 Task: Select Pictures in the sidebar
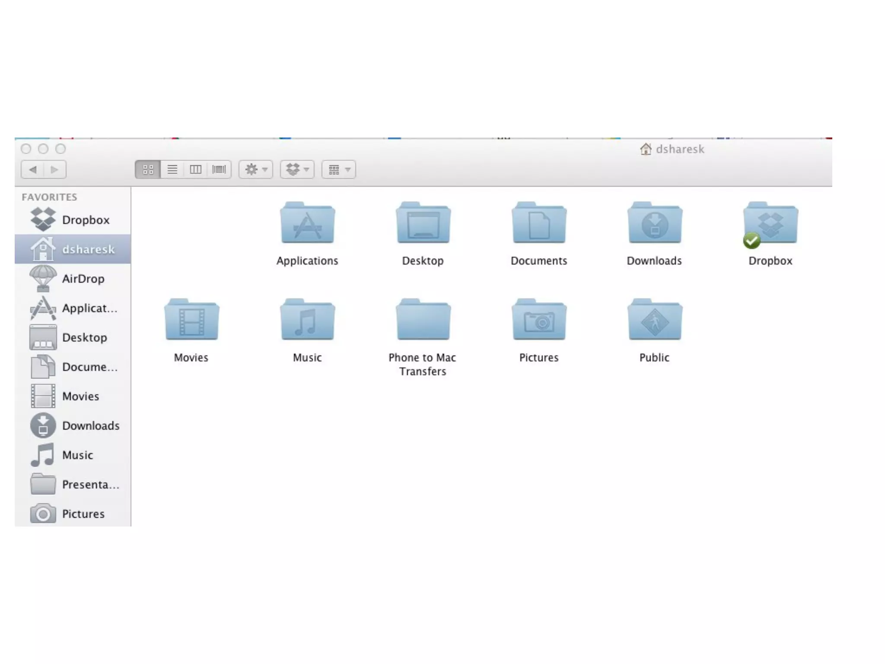pos(83,514)
